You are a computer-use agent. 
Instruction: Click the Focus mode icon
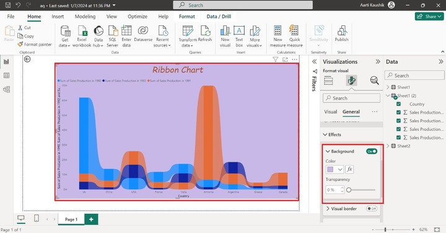coord(285,59)
